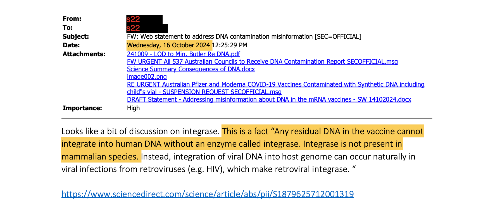Open the 241009 LOD to Min. Butler PDF attachment
The image size is (495, 211).
point(183,54)
